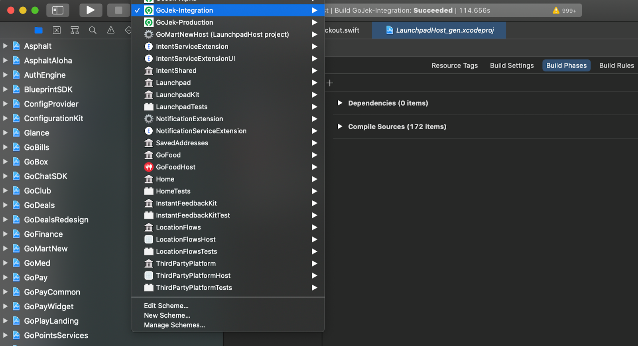Image resolution: width=638 pixels, height=346 pixels.
Task: Click the Asphalt project file icon
Action: (x=16, y=46)
